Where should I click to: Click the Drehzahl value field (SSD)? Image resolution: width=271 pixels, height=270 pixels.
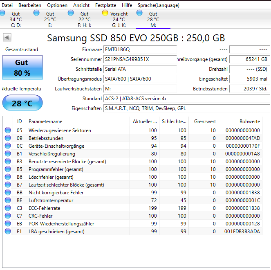pyautogui.click(x=250, y=69)
